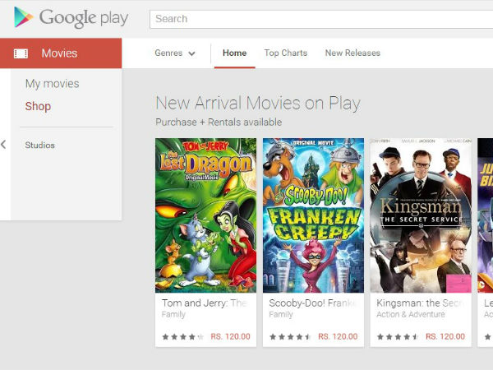Click Kingsman RS. 120.00 price button
Screen dimensions: 493x370
pyautogui.click(x=445, y=336)
